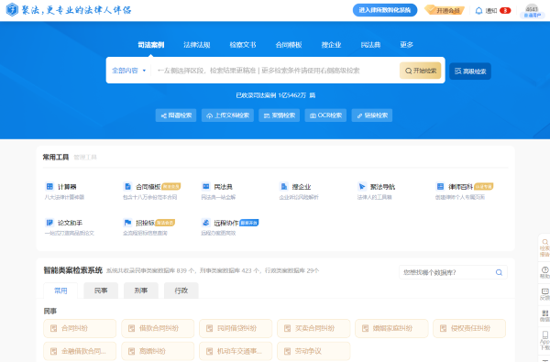
Task: Open the 远程协作 tool icon
Action: pos(206,223)
